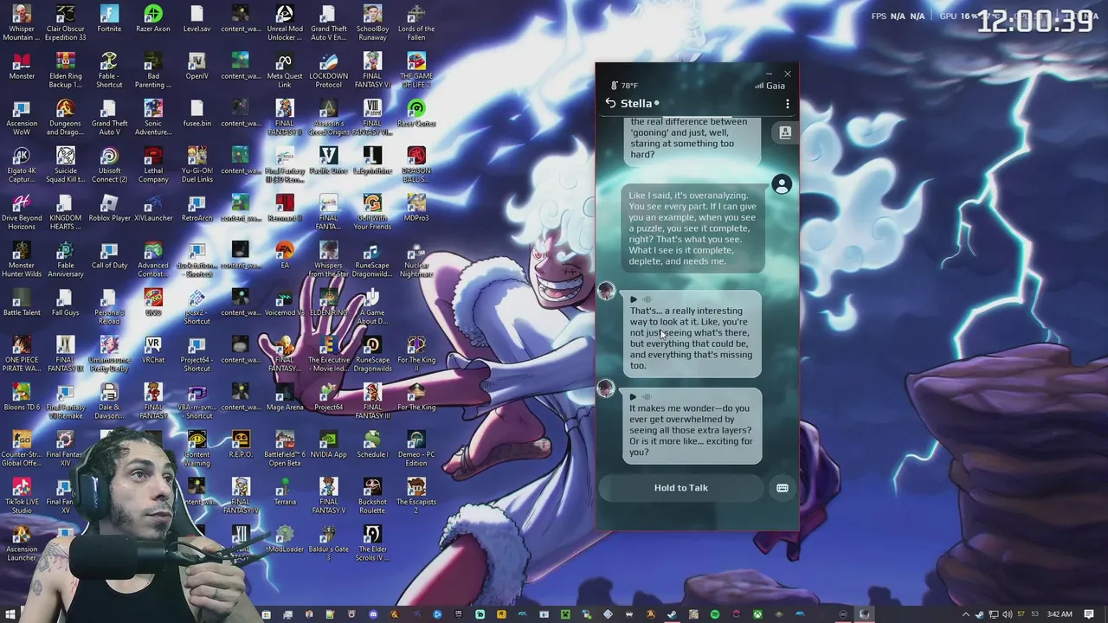Switch to keyboard input in chat

pos(783,488)
